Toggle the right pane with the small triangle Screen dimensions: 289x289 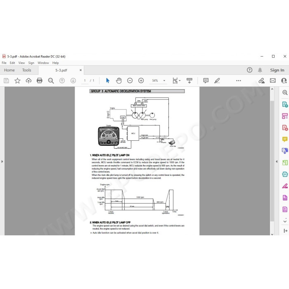point(277,161)
